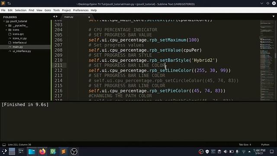Open the battery status tray icon
This screenshot has height=156, width=277.
point(232,152)
